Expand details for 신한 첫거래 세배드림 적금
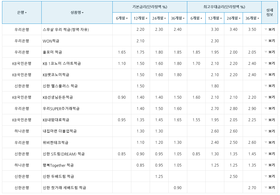Image resolution: width=280 pixels, height=195 pixels. 270,188
